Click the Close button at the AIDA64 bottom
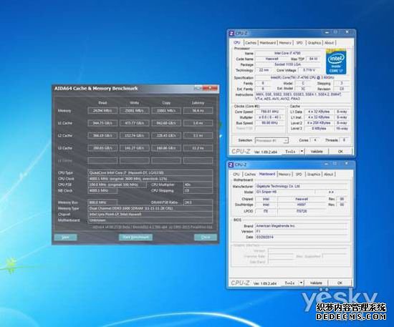This screenshot has height=327, width=394. click(206, 237)
